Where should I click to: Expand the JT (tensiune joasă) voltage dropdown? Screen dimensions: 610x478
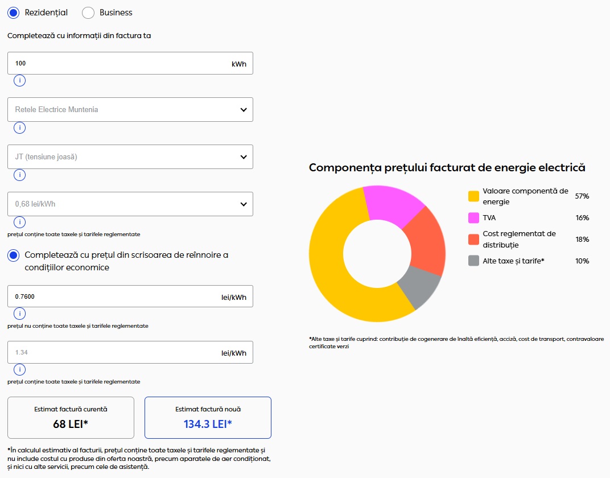130,156
